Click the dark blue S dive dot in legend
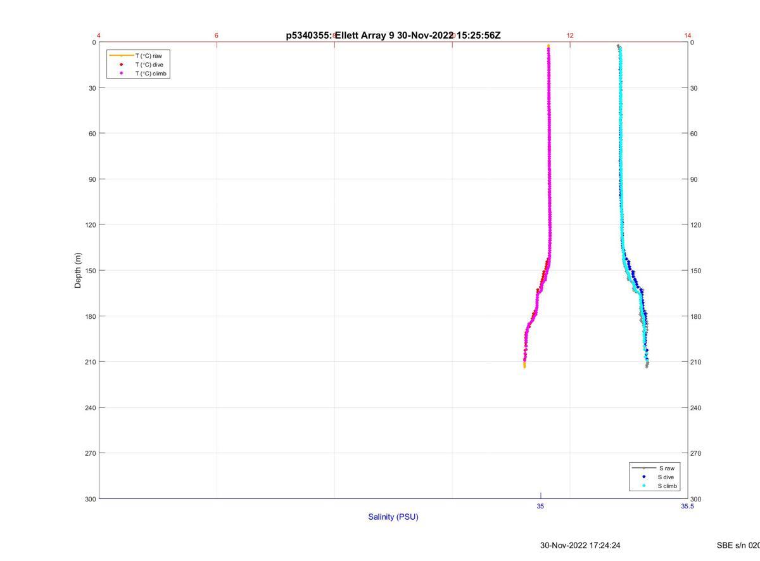The width and height of the screenshot is (760, 561). point(643,477)
